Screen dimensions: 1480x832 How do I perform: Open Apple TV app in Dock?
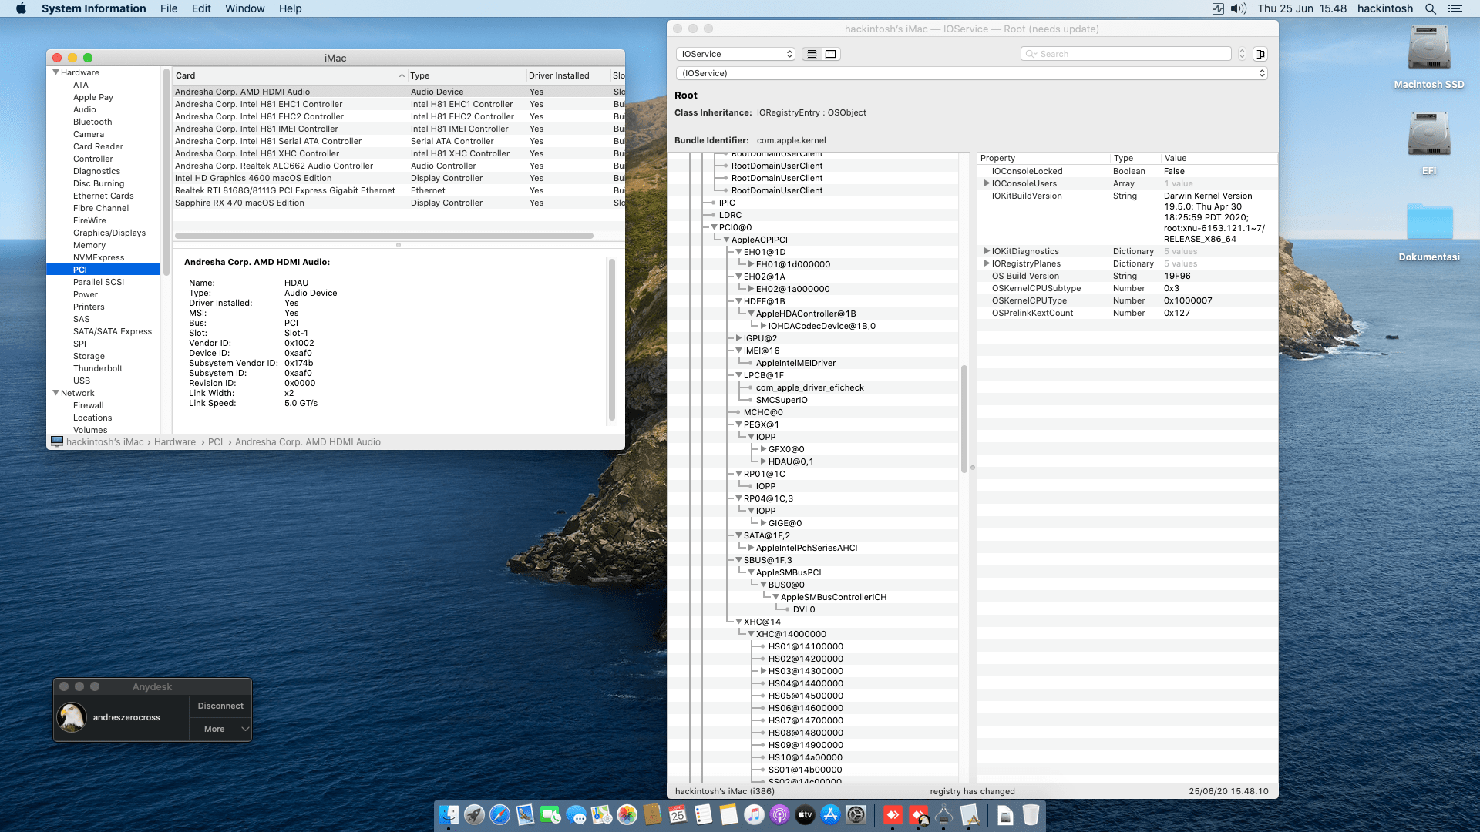pyautogui.click(x=805, y=814)
